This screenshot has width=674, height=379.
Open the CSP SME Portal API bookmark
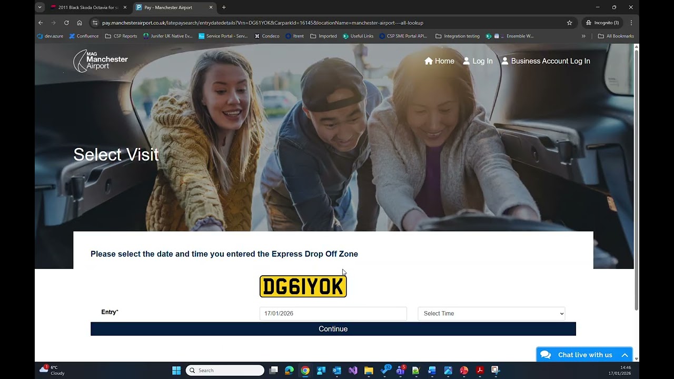[x=403, y=36]
